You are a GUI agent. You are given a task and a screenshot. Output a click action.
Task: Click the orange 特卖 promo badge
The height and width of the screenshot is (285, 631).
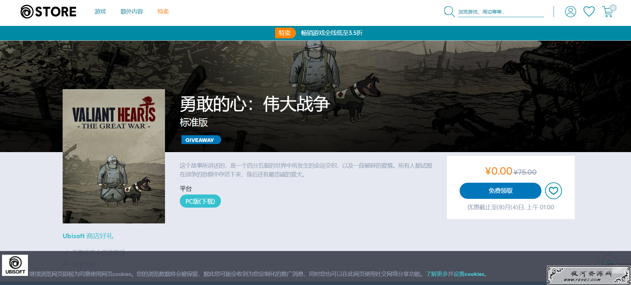[285, 33]
